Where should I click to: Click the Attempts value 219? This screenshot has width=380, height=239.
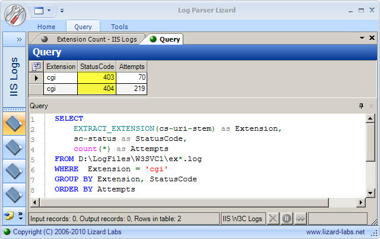coord(132,89)
